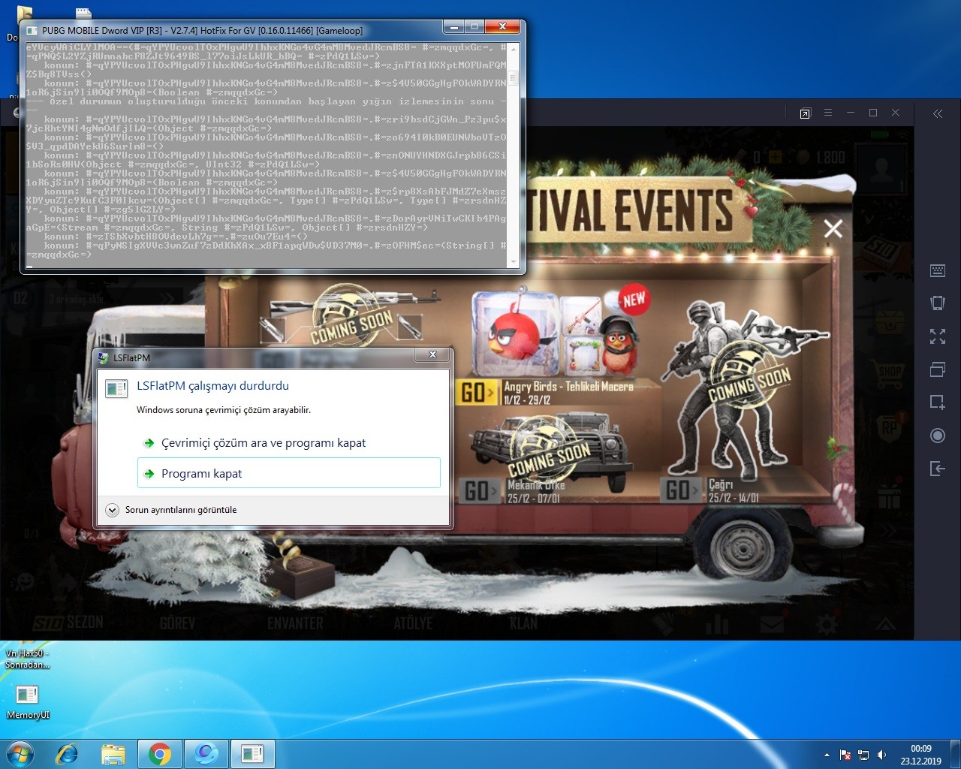The width and height of the screenshot is (961, 769).
Task: Open the multi-window icon in Gameloop sidebar
Action: (x=938, y=369)
